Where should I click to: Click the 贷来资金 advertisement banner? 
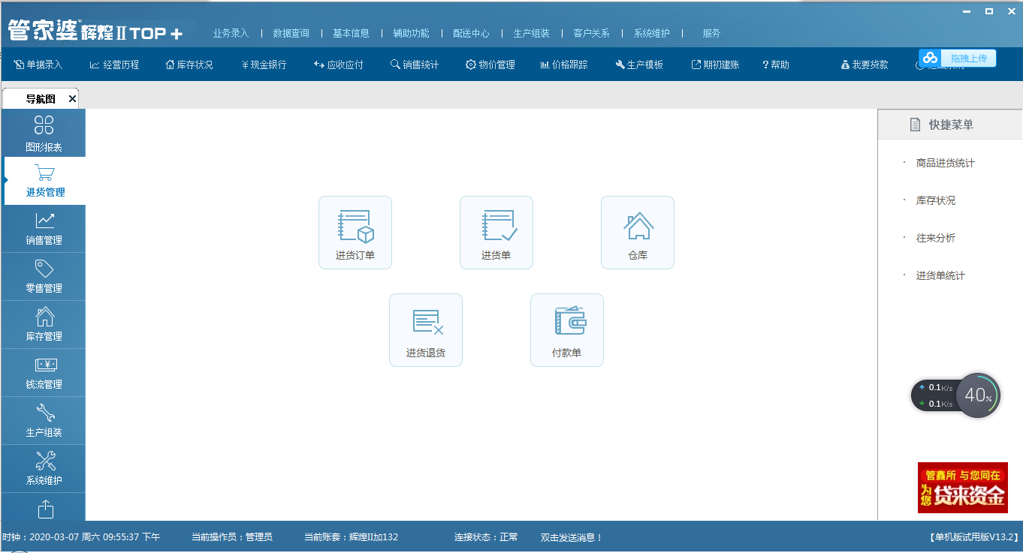point(962,488)
